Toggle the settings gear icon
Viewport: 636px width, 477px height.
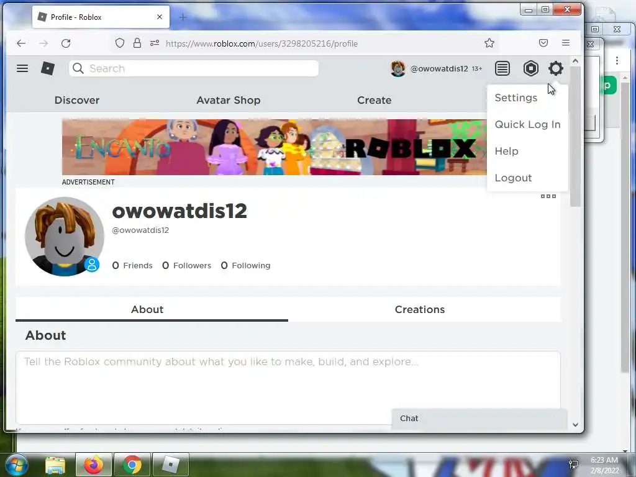pyautogui.click(x=556, y=68)
